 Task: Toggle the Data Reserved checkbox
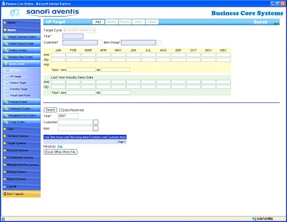[60, 110]
